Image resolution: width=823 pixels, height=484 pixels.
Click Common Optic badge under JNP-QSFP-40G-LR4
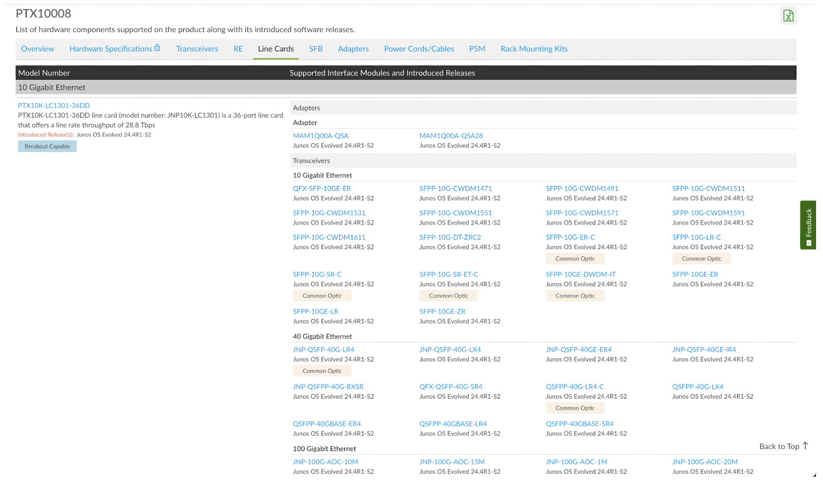coord(322,371)
